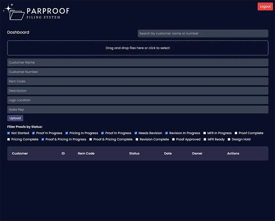The width and height of the screenshot is (275, 221).
Task: Click into the Customer Name field
Action: click(x=137, y=62)
